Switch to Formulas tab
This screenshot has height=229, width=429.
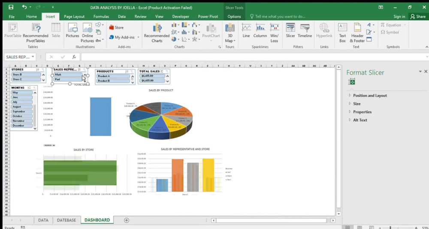point(101,16)
